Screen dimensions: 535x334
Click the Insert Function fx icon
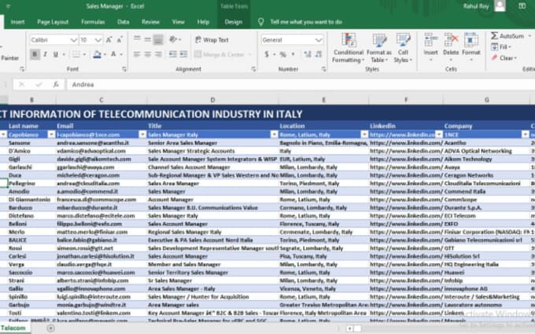[56, 85]
